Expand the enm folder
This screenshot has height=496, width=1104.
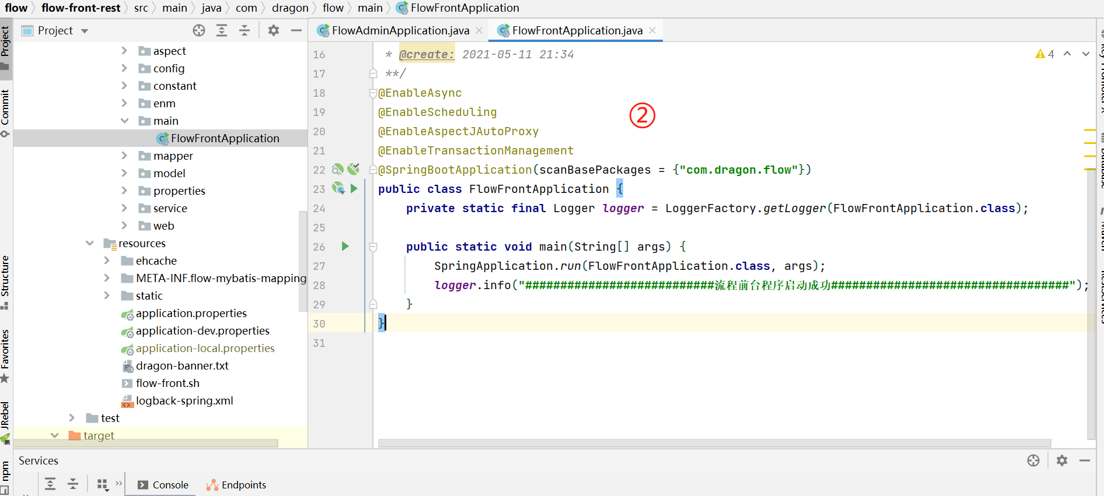(x=124, y=103)
